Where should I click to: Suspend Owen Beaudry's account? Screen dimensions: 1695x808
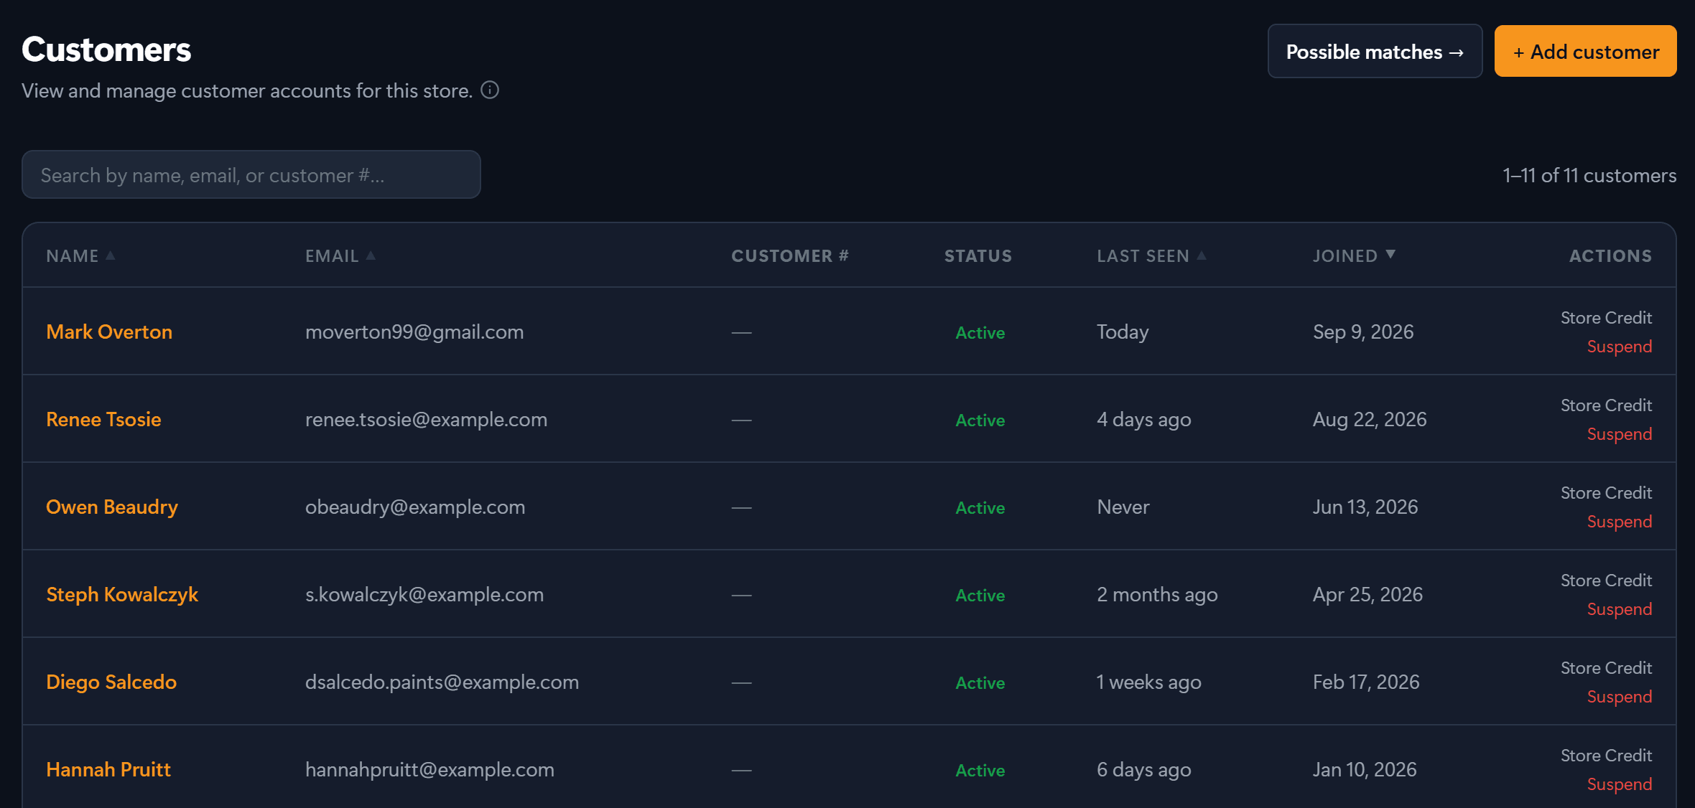click(1619, 522)
